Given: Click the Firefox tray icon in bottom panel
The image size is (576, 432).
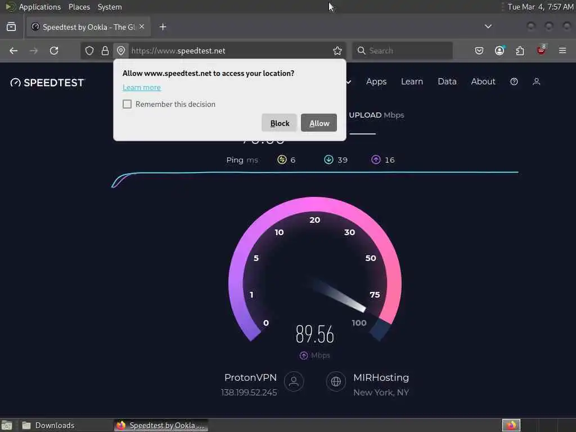Looking at the screenshot, I should 511,425.
